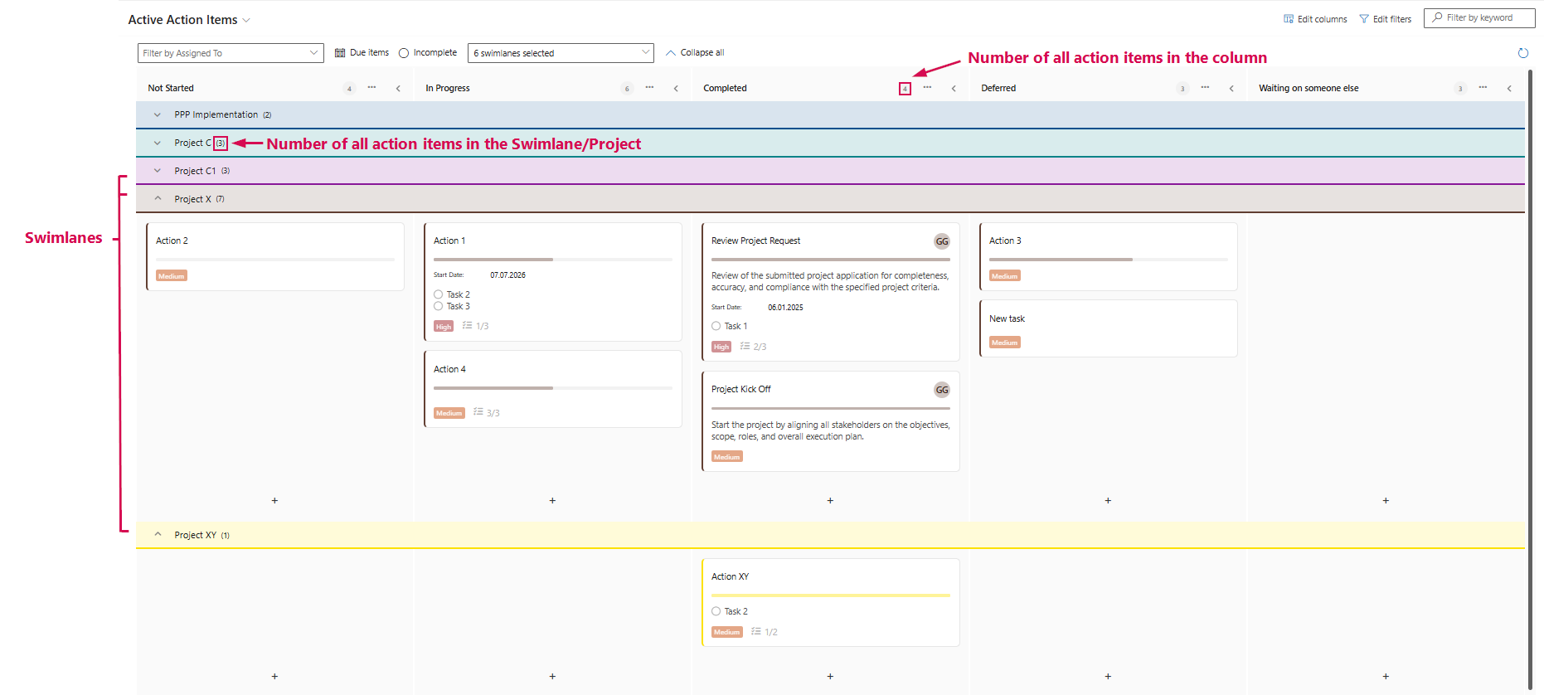The width and height of the screenshot is (1544, 695).
Task: Check off Task 3 in Action 1 card
Action: click(x=439, y=306)
